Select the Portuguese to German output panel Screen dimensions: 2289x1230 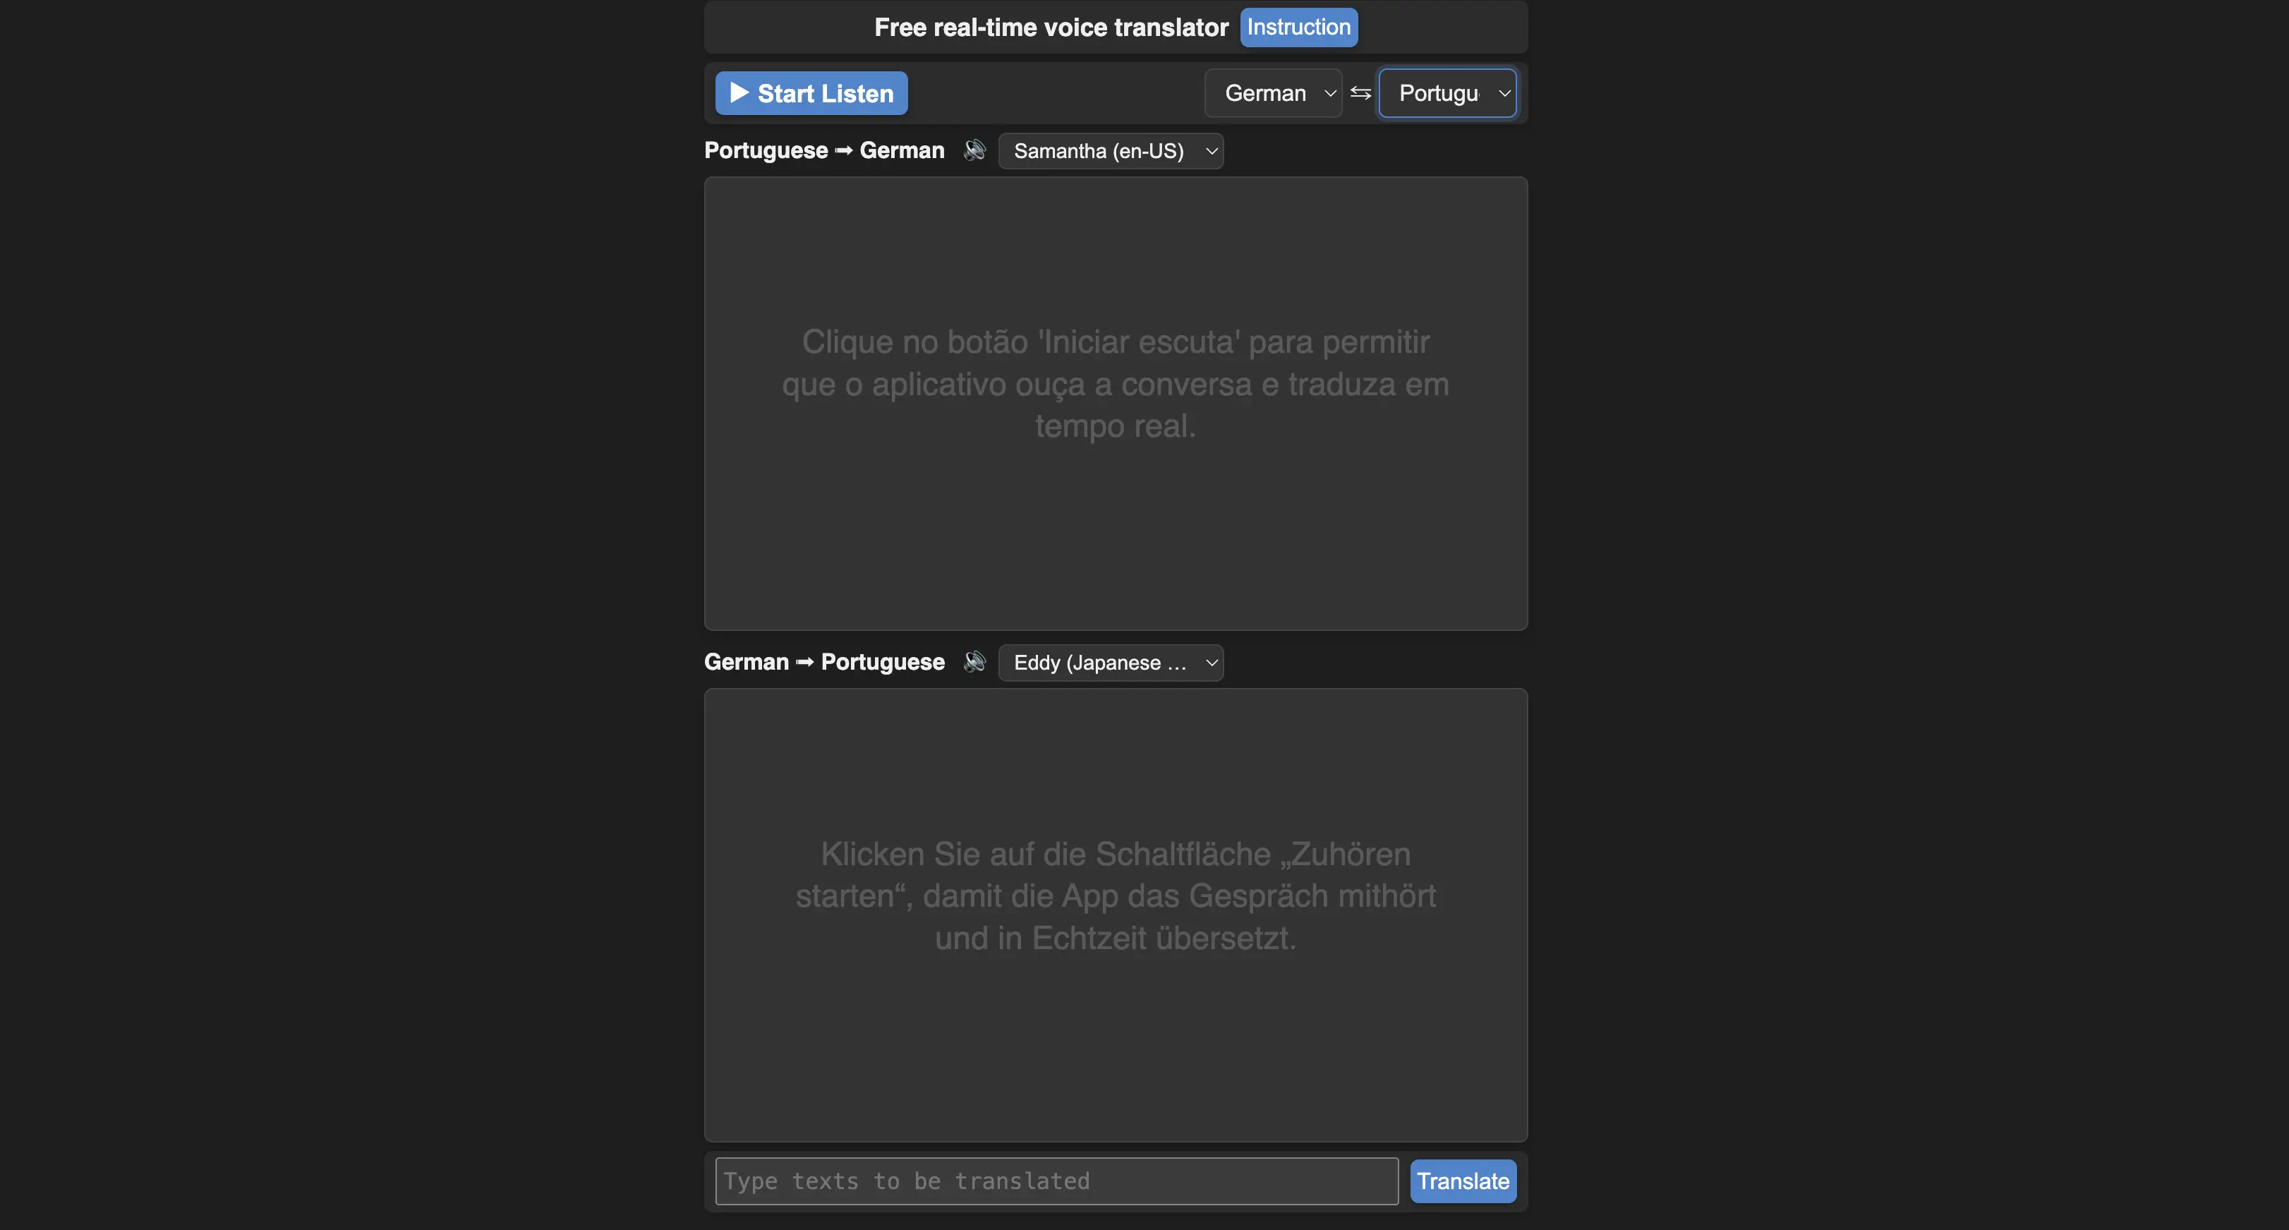[x=1115, y=404]
